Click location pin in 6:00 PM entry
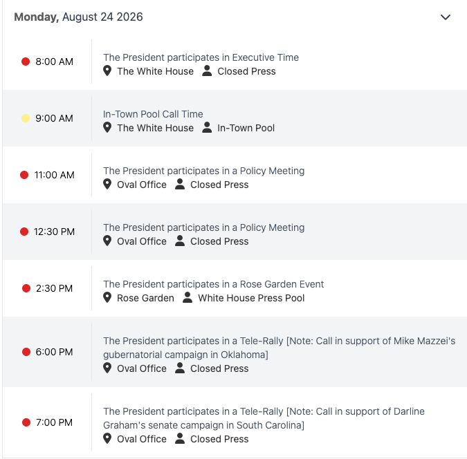Screen dimensions: 467x459 pos(107,368)
